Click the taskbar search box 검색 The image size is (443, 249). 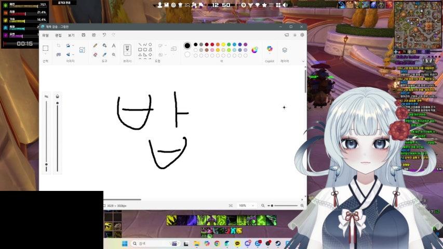click(156, 243)
